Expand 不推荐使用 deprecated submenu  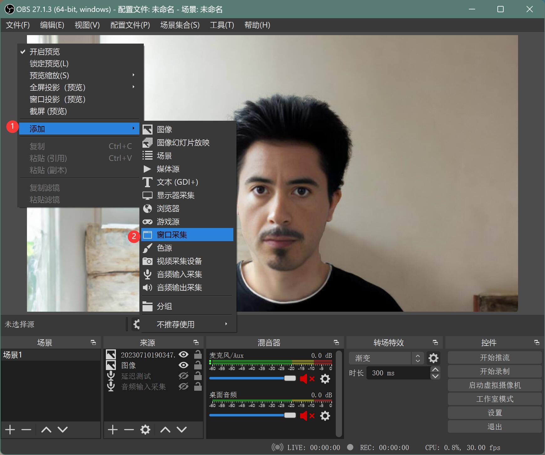point(187,324)
